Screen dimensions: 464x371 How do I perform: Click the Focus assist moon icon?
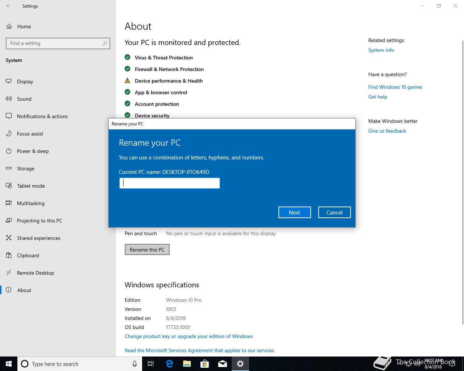click(x=9, y=134)
